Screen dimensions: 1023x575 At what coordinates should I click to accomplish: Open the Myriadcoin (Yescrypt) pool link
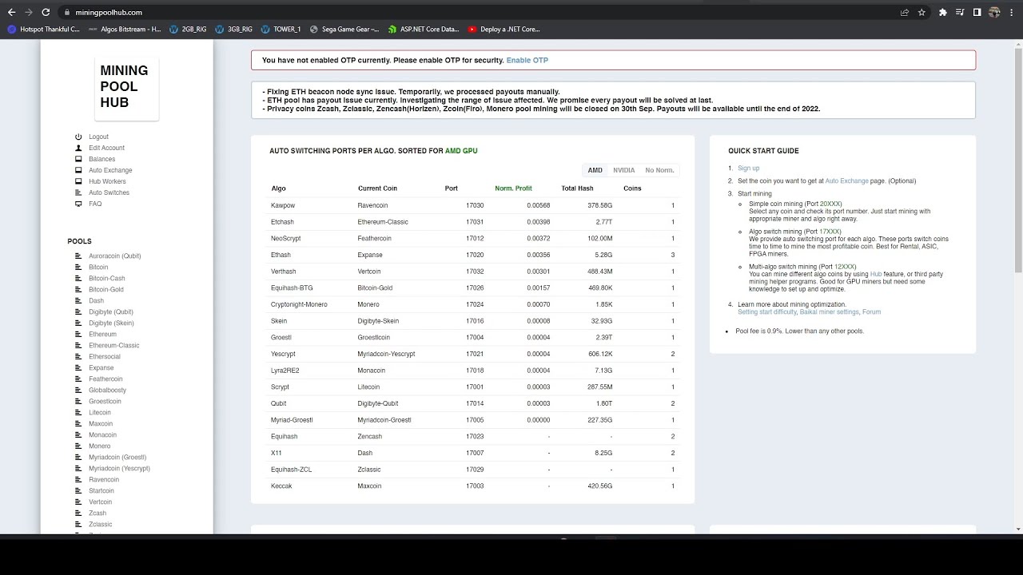click(x=119, y=469)
